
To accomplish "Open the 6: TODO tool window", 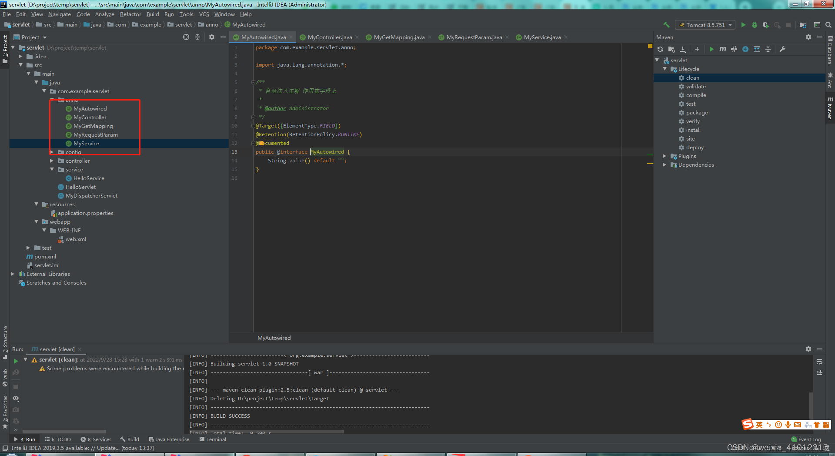I will (58, 439).
